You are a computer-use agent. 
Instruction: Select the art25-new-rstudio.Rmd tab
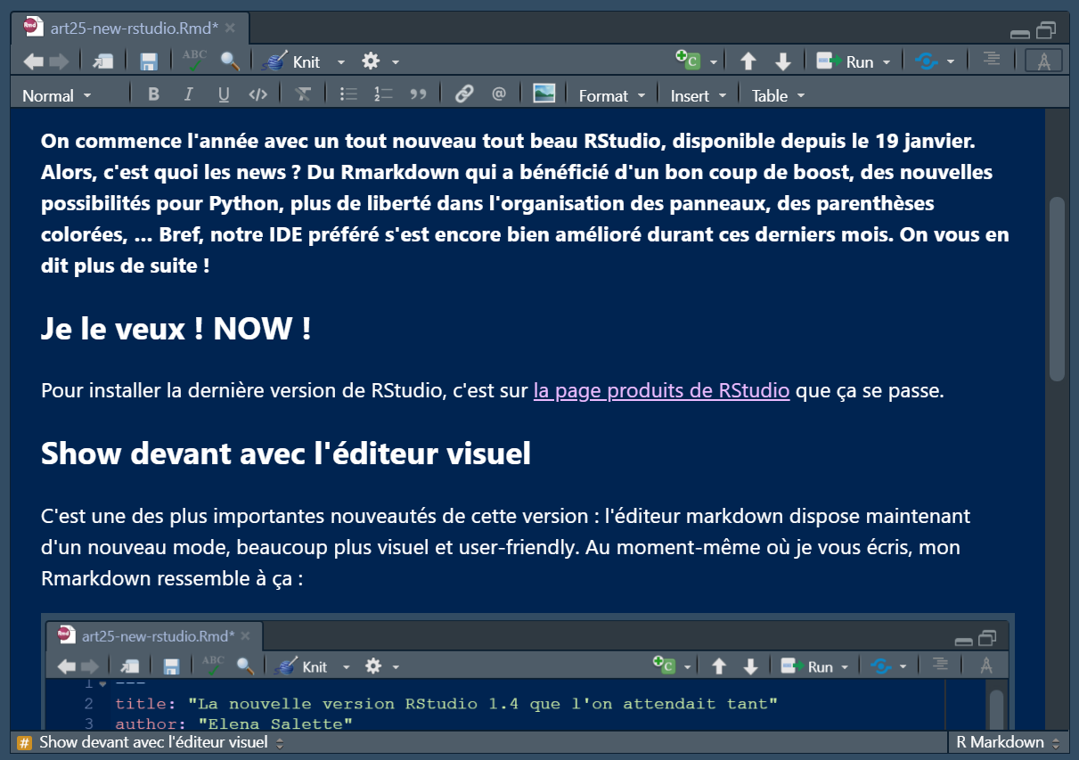(x=135, y=28)
